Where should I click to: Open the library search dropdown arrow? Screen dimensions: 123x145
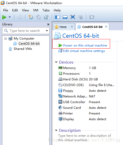(x=47, y=31)
